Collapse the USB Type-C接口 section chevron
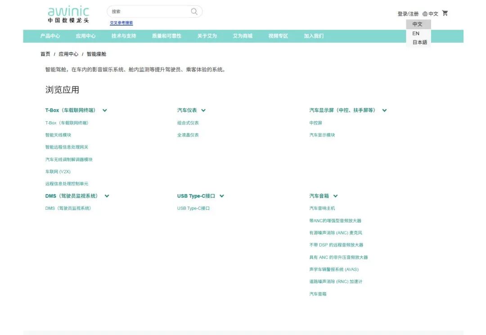This screenshot has width=486, height=335. 222,196
